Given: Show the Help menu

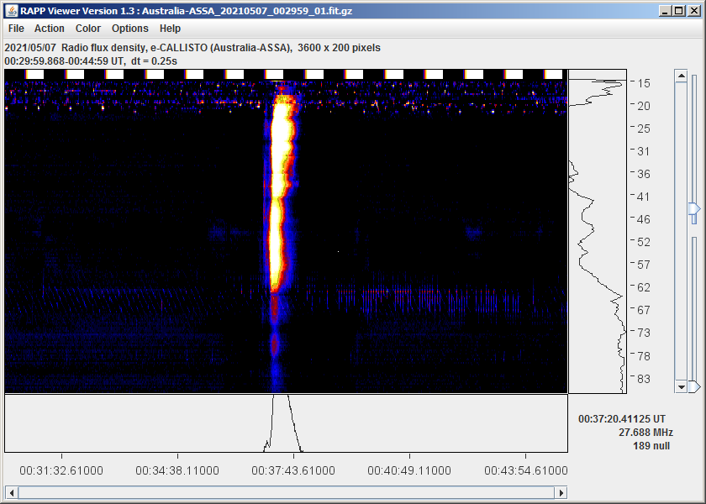Looking at the screenshot, I should (x=170, y=29).
